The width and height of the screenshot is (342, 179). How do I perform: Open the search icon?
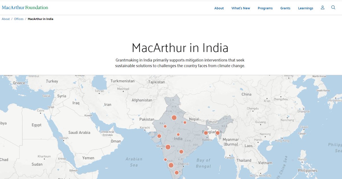[333, 8]
